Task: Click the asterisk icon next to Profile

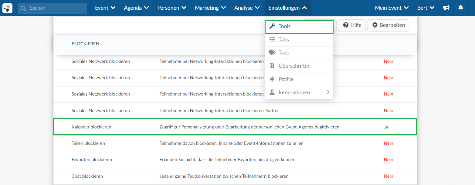Action: (272, 79)
